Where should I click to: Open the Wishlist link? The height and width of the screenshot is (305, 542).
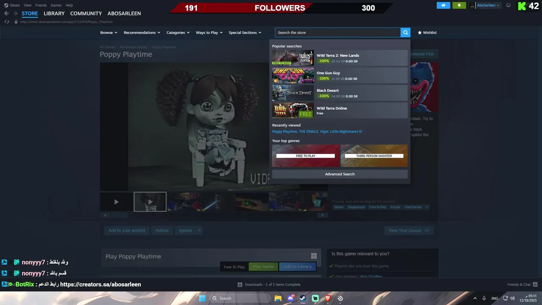(x=427, y=33)
